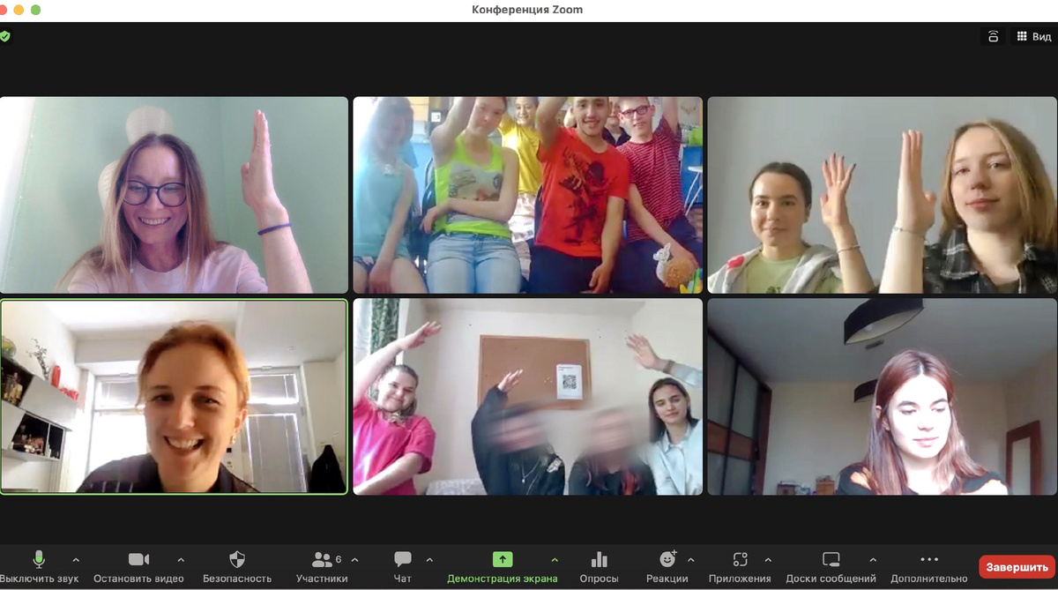This screenshot has height=590, width=1058.
Task: Click the lock icon next to Вид
Action: click(x=993, y=36)
